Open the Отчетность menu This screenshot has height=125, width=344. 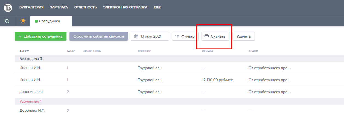coord(86,7)
